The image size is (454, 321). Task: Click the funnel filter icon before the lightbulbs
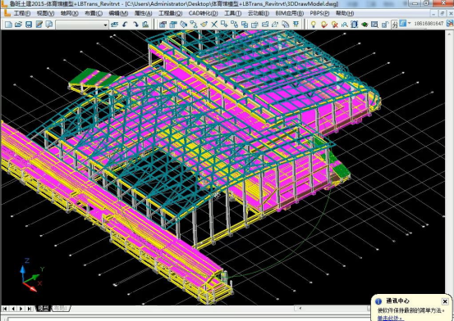coord(296,25)
